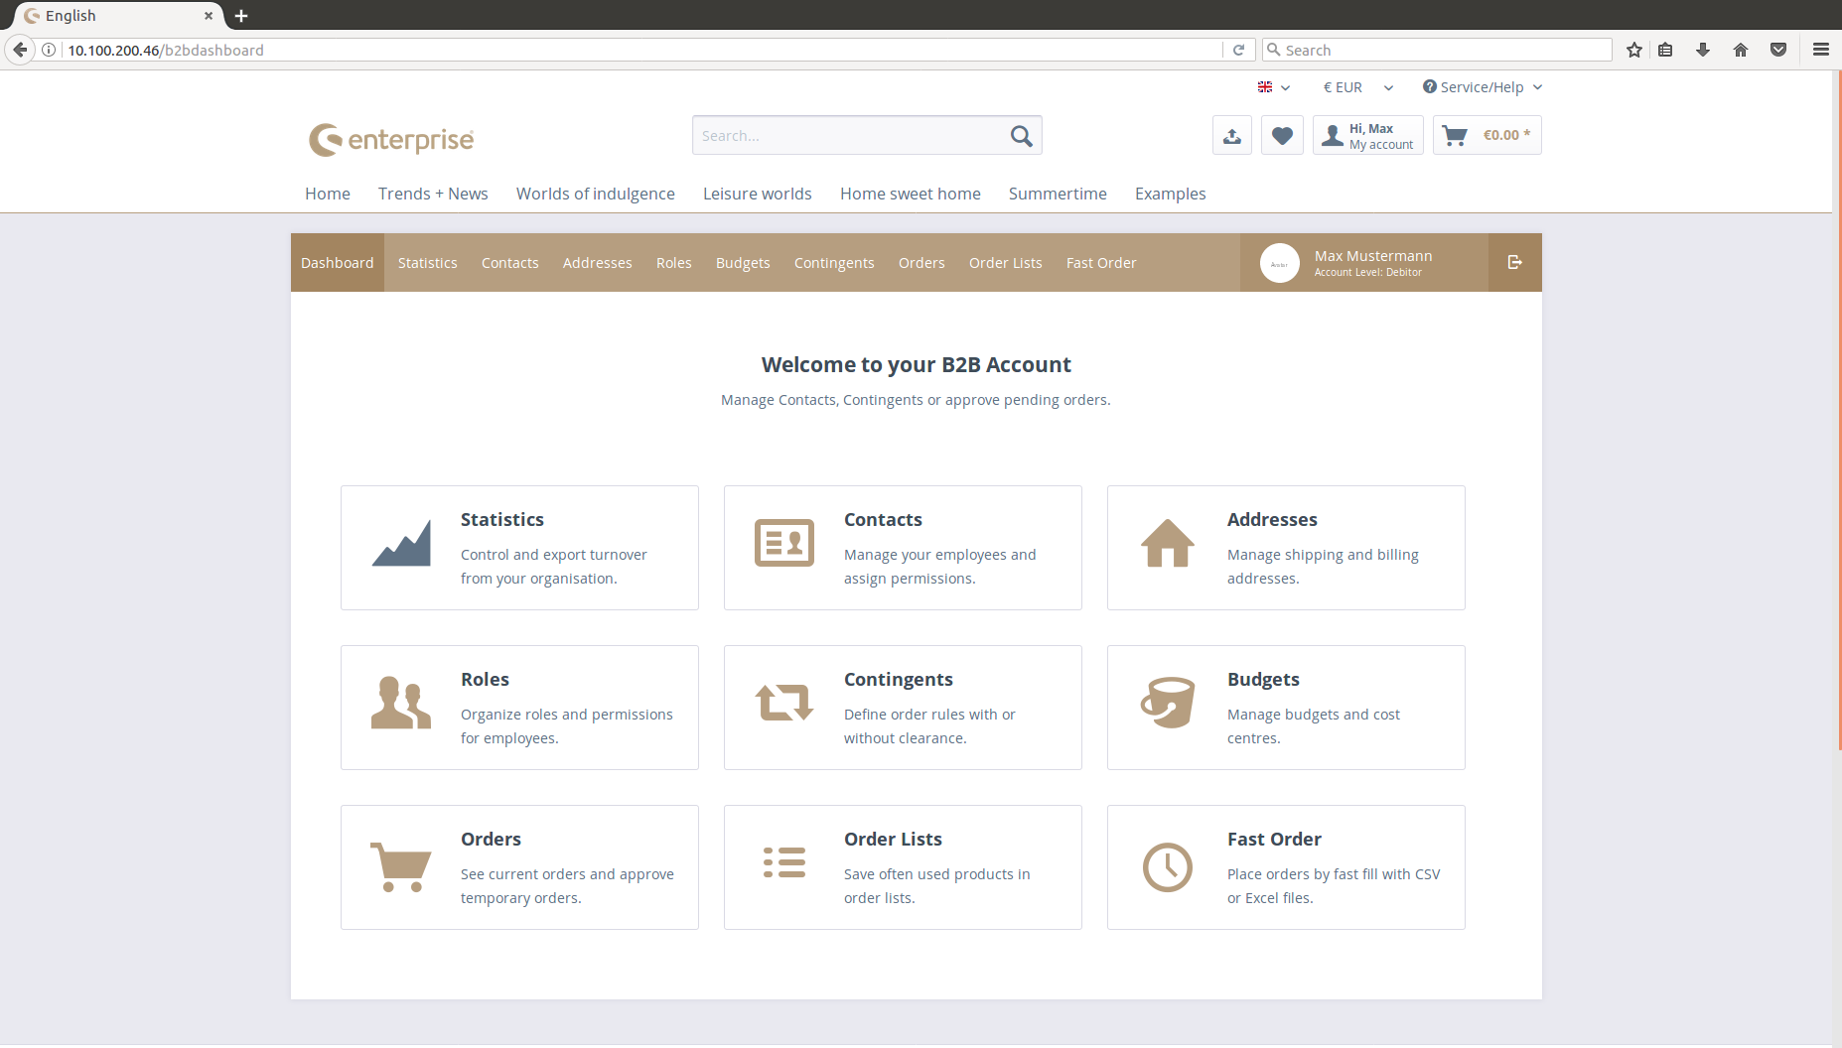Click the Max Mustermann profile avatar

pos(1279,263)
